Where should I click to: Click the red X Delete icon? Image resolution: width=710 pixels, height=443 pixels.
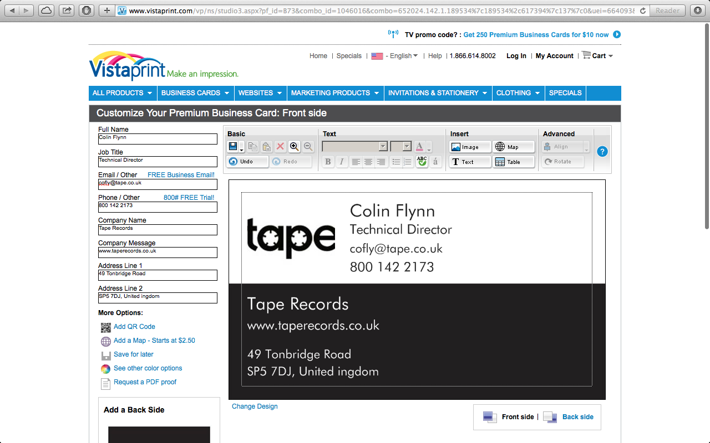(280, 147)
